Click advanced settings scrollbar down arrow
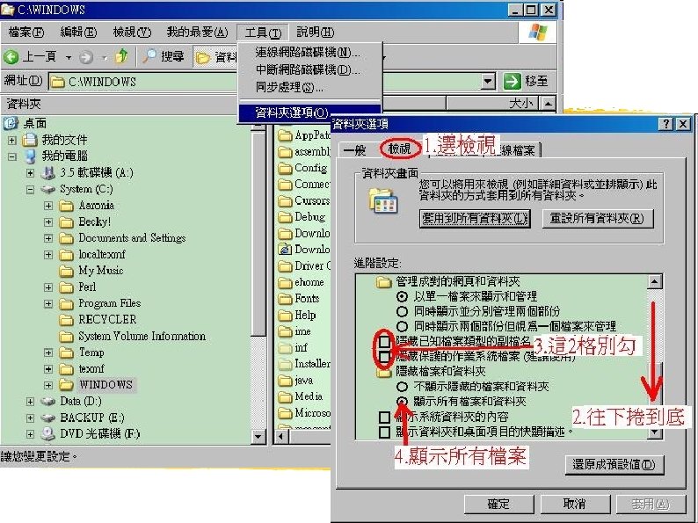The height and width of the screenshot is (523, 698). coord(654,432)
